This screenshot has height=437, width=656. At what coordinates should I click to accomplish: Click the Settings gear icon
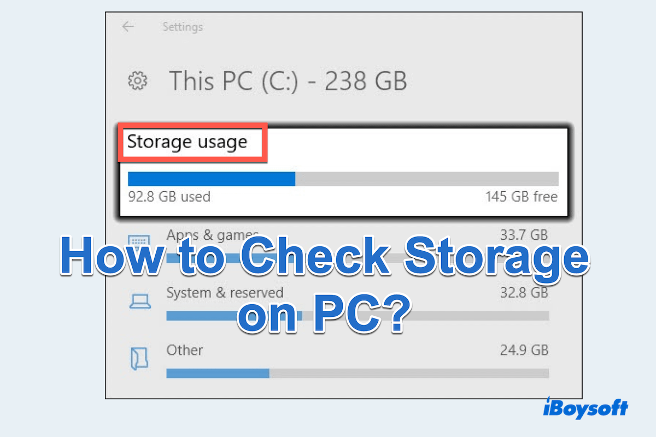point(138,81)
